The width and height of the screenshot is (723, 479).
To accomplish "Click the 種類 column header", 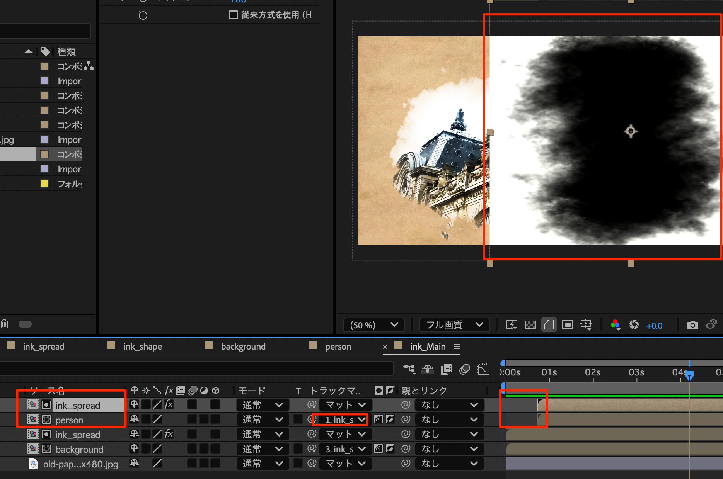I will pos(66,51).
